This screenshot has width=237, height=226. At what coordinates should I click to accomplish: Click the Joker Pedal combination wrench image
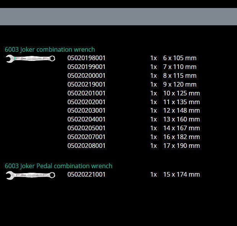coord(30,175)
